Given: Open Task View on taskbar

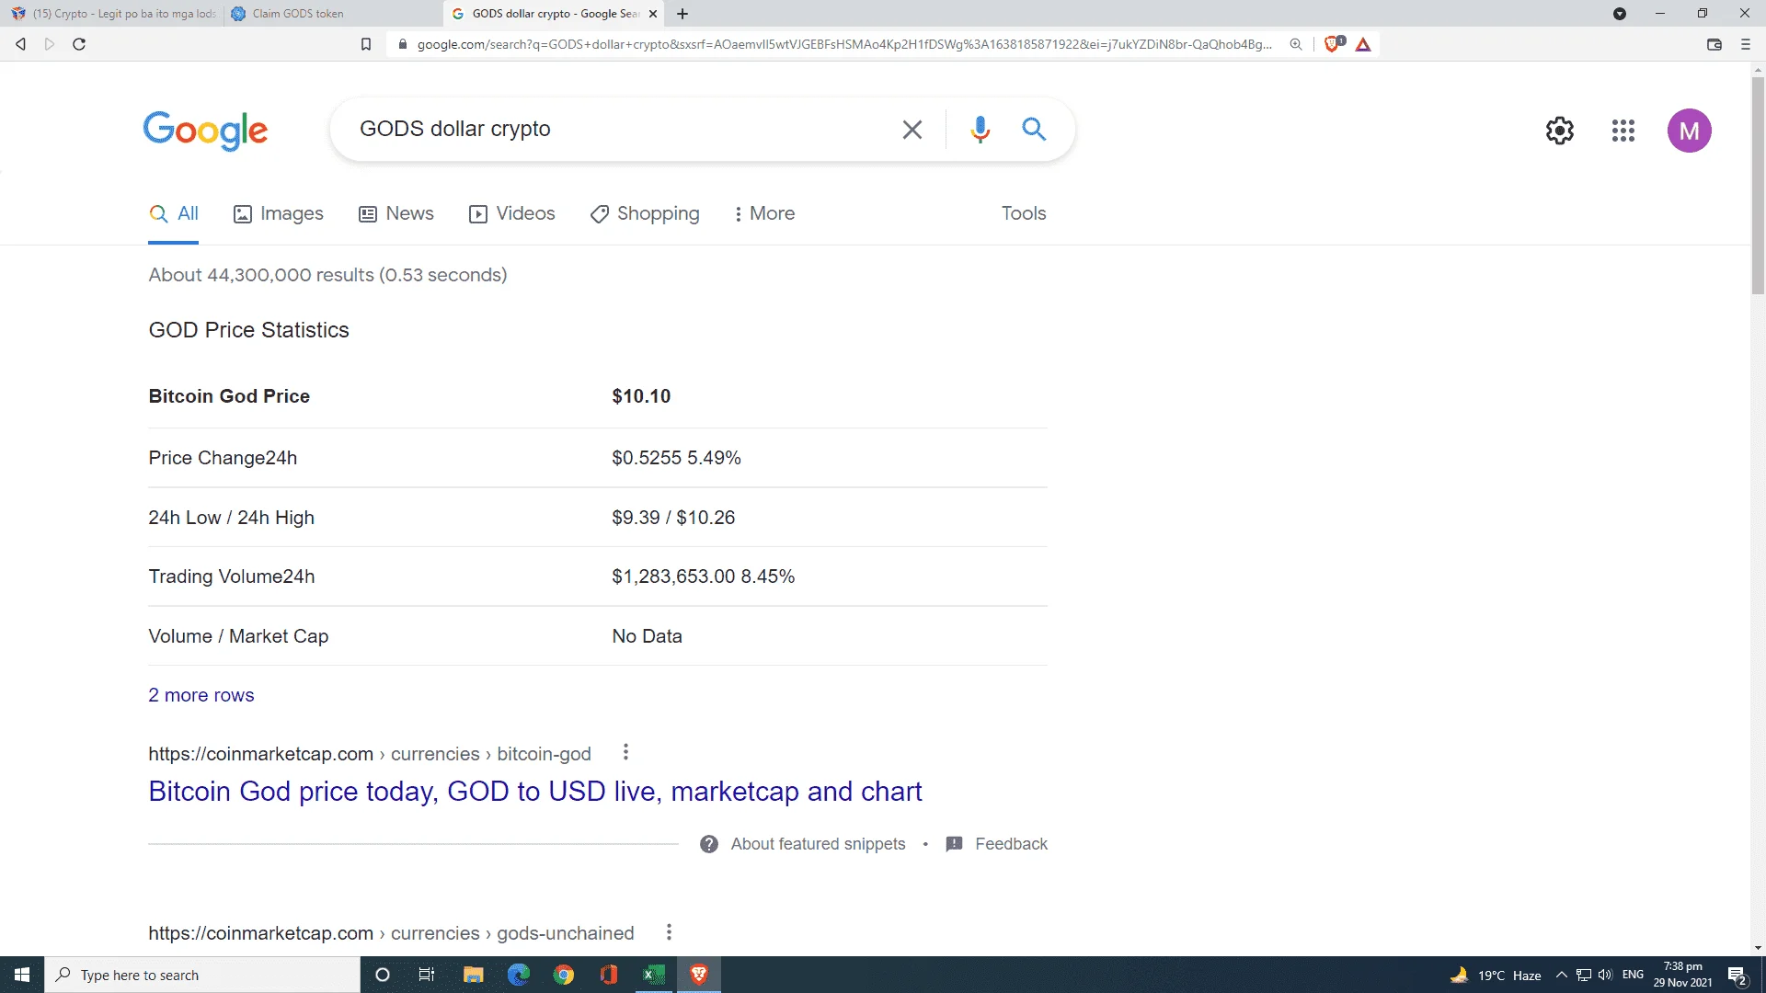Looking at the screenshot, I should pos(427,975).
